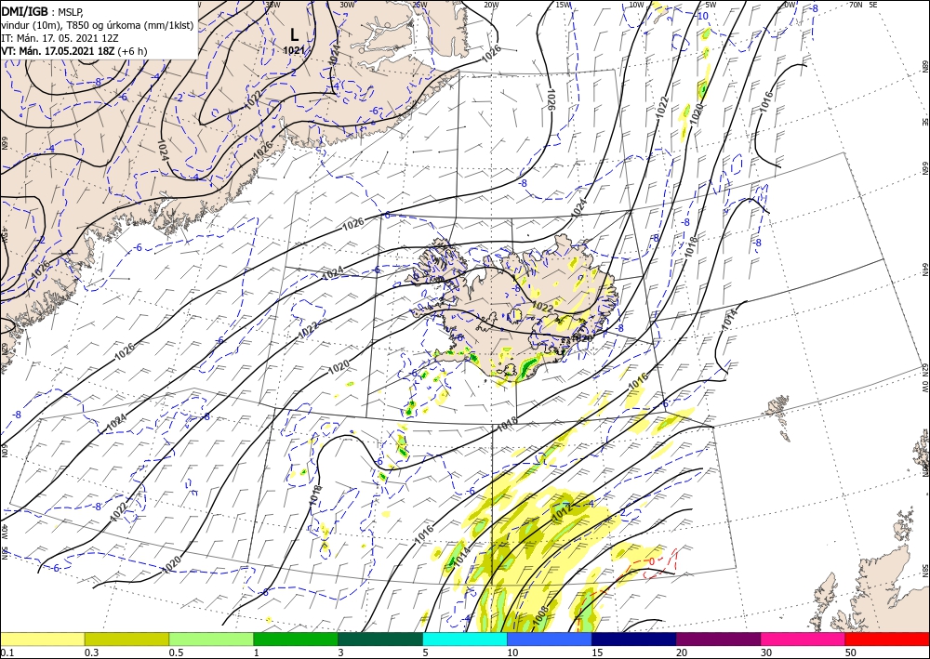
Task: Click the "70N" latitude label at top right
Action: (x=856, y=5)
